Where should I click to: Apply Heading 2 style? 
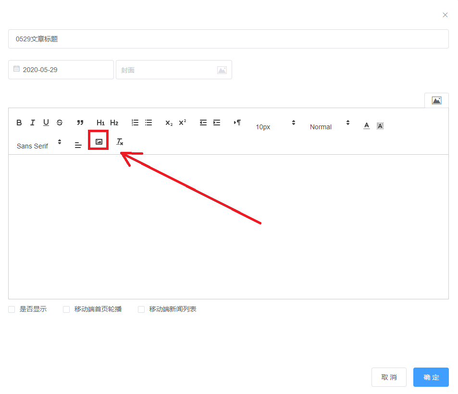coord(114,123)
